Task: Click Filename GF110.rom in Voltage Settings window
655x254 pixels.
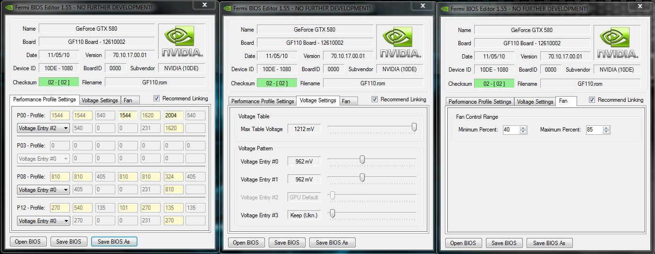Action: coord(373,83)
